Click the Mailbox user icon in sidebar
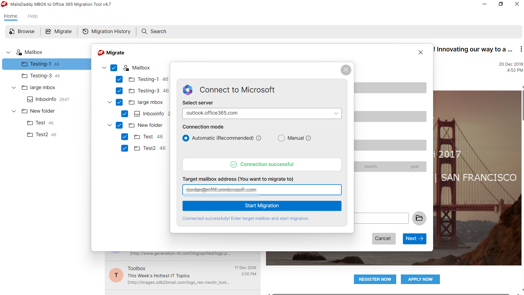The image size is (524, 295). (19, 52)
